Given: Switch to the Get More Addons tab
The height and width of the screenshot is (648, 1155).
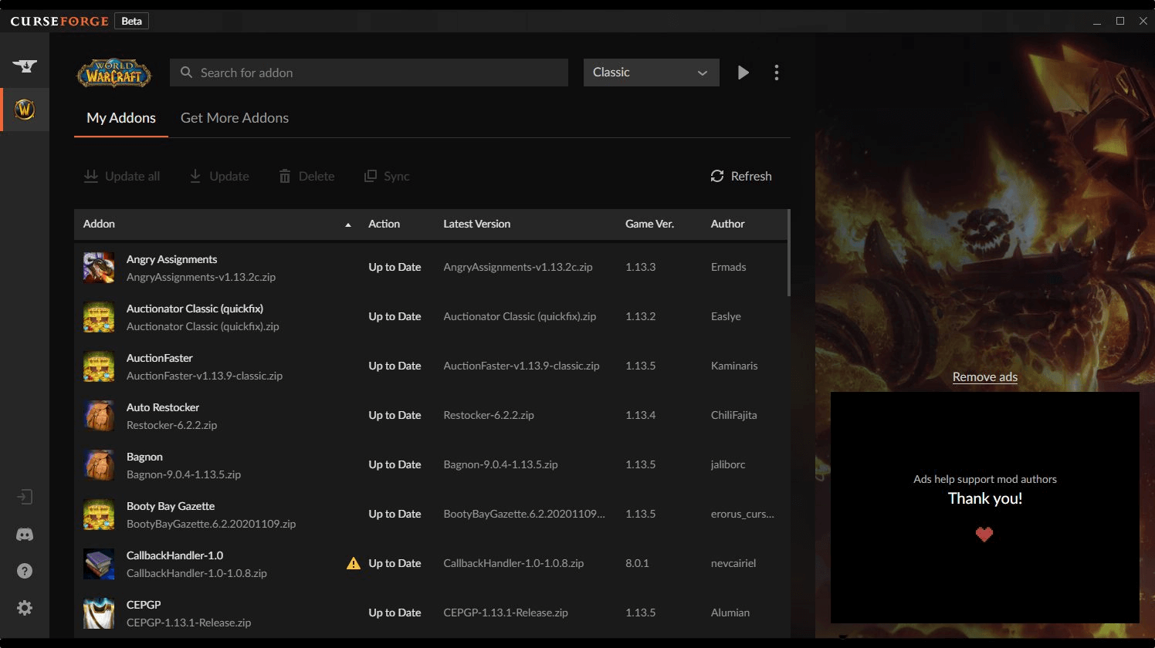Looking at the screenshot, I should point(235,118).
